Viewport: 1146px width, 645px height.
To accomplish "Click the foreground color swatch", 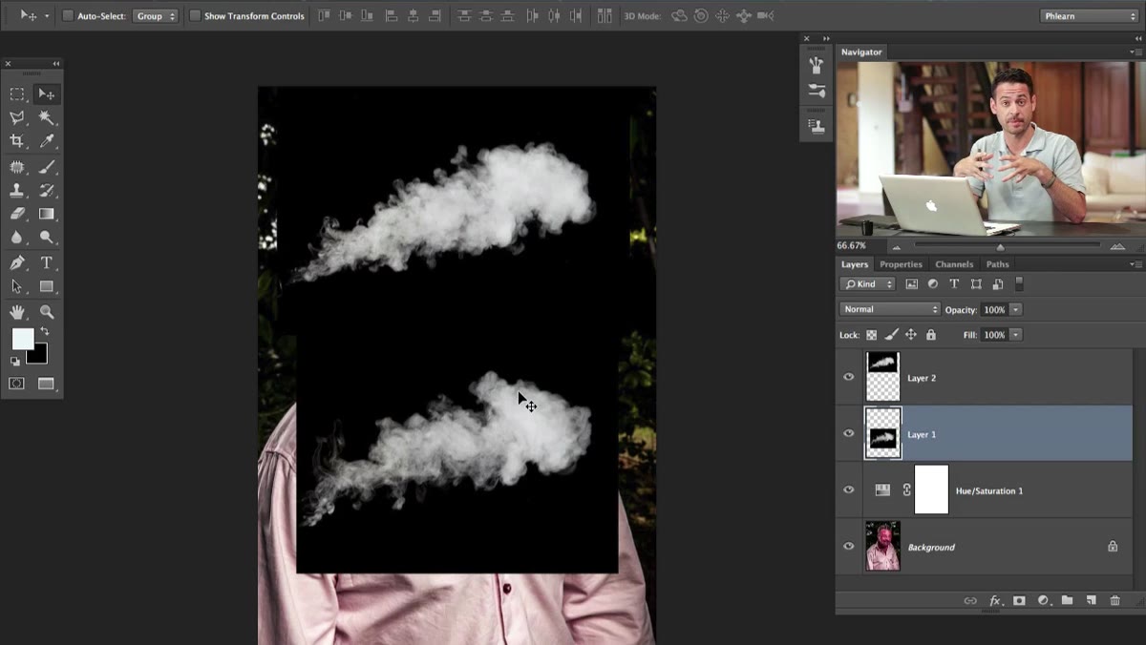I will 21,338.
